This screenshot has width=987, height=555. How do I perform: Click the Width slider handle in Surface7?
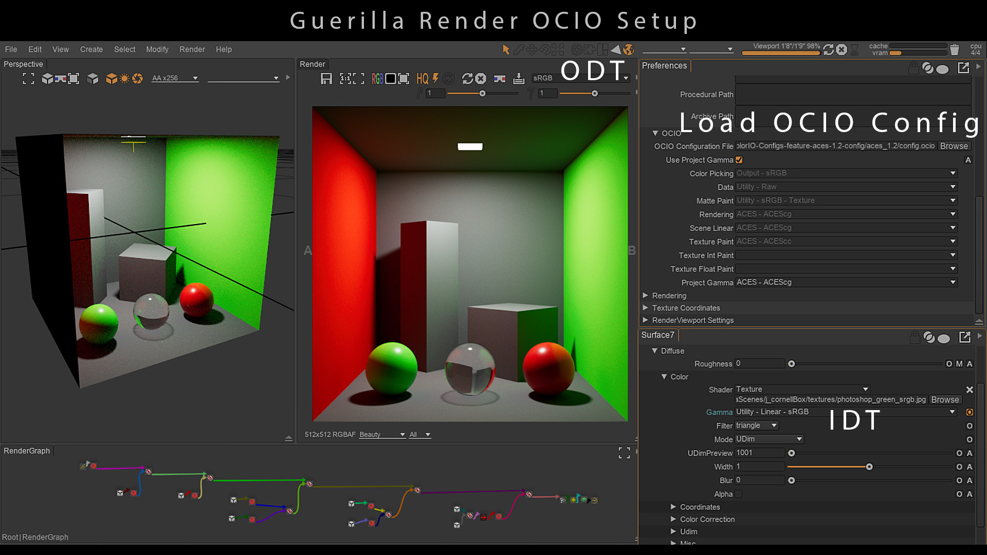[869, 467]
